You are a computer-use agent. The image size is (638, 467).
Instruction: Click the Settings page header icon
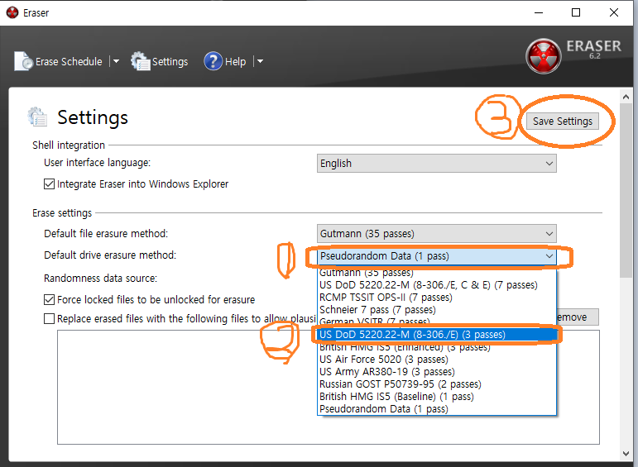[x=37, y=117]
